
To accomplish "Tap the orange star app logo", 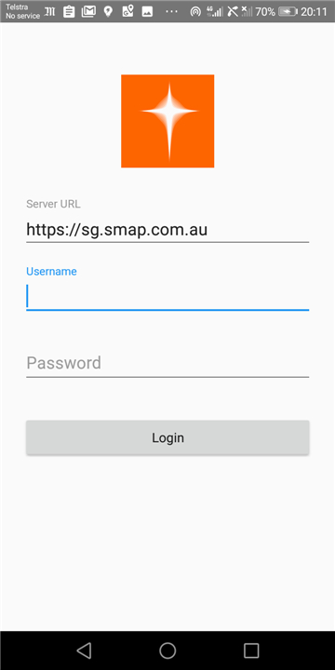I will [x=167, y=121].
